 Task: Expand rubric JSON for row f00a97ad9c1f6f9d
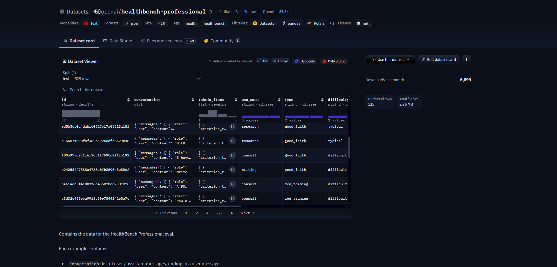point(233,155)
